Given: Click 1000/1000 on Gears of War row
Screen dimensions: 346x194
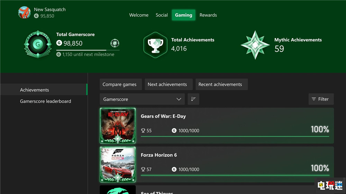Looking at the screenshot, I should (189, 130).
